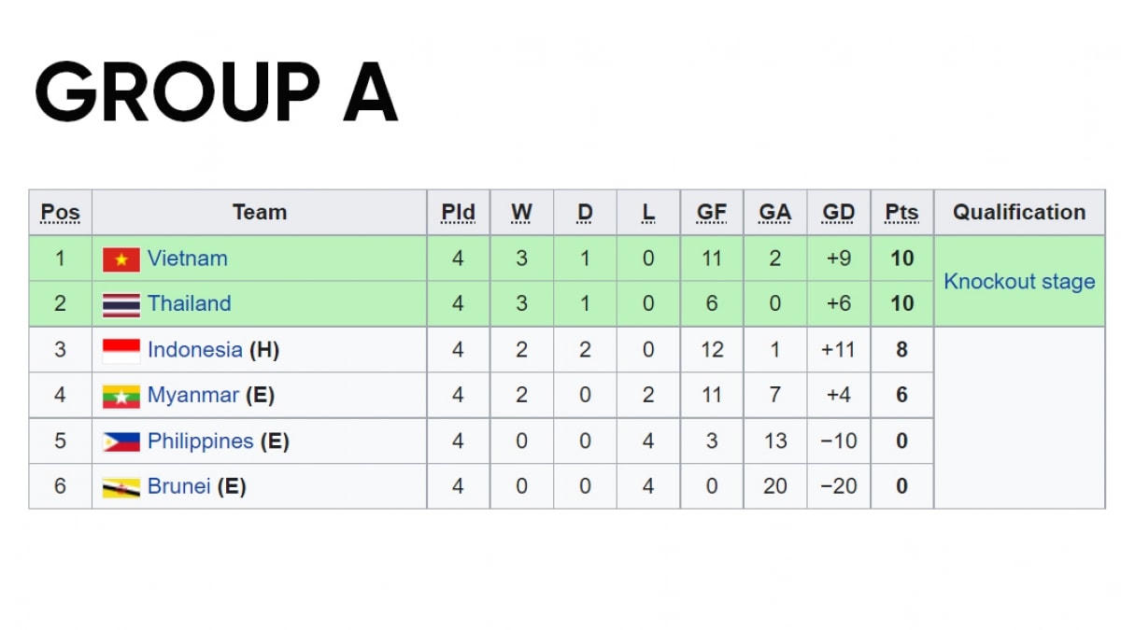Click the Brunei flag icon
Screen dimensions: 1121x630
tap(121, 487)
